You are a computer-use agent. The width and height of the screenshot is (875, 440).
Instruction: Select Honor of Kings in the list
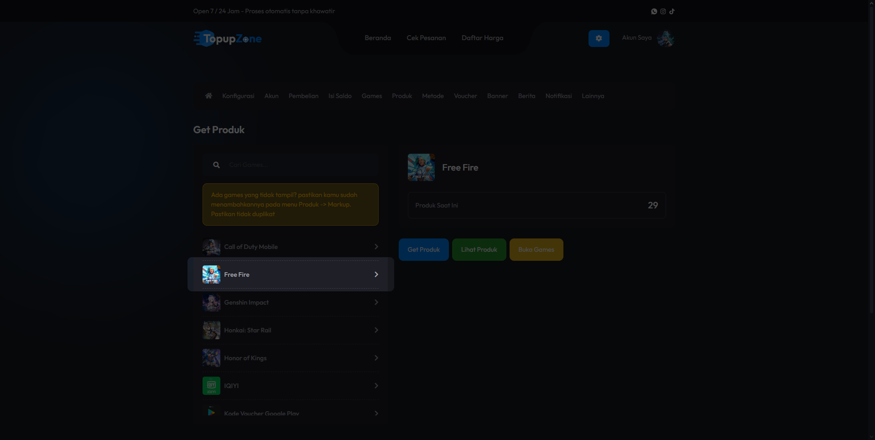[x=245, y=358]
